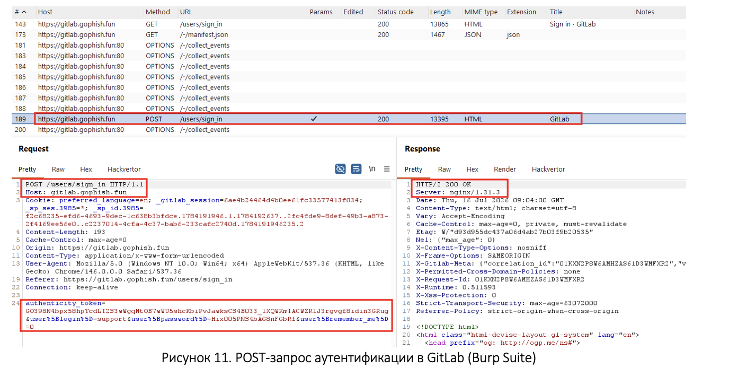Click the '<!DOCTYPE html>' response body line
This screenshot has height=376, width=729.
pyautogui.click(x=447, y=327)
